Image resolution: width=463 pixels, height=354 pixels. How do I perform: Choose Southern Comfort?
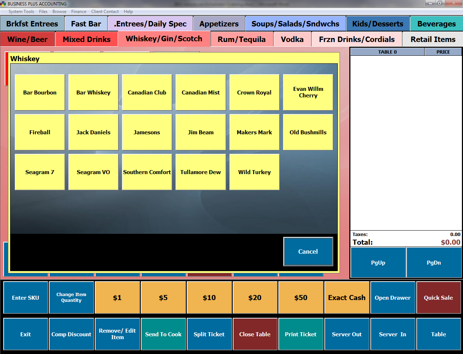tap(147, 172)
